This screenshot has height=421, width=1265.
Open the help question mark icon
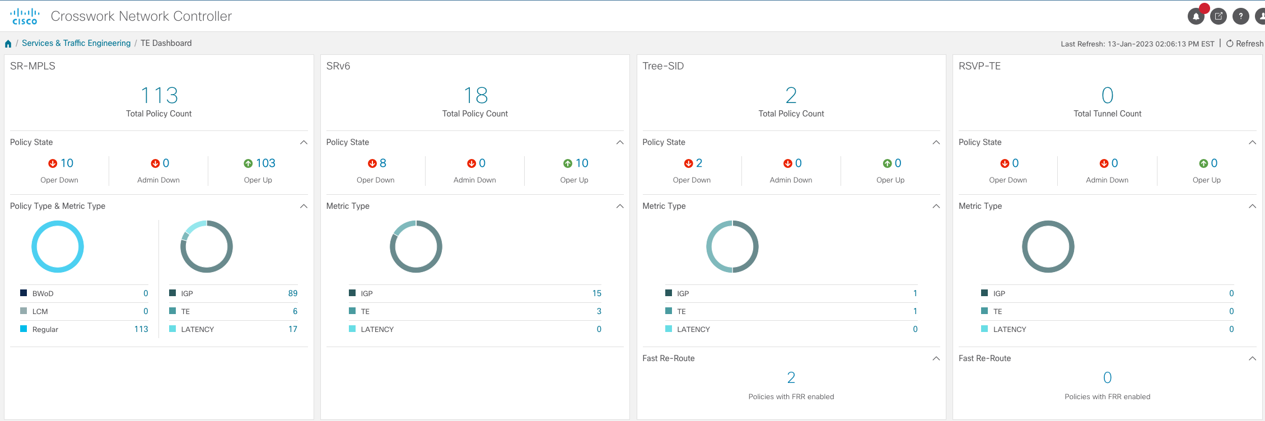click(1241, 16)
